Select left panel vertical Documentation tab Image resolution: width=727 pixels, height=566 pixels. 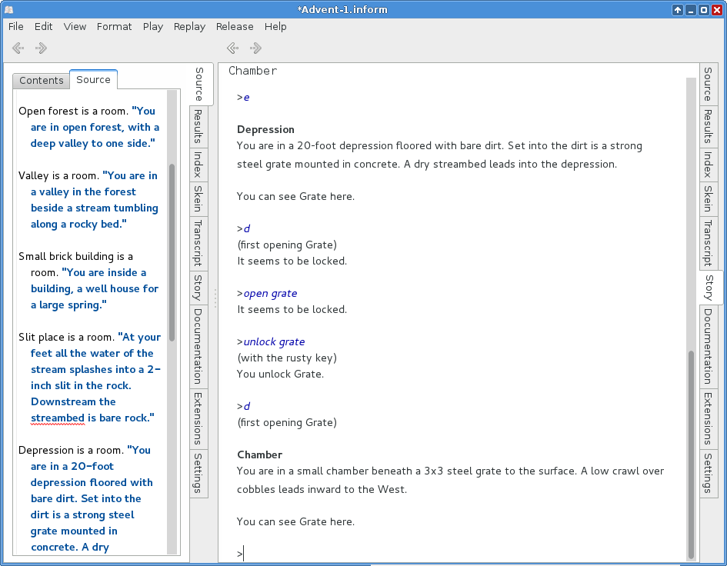pyautogui.click(x=198, y=346)
